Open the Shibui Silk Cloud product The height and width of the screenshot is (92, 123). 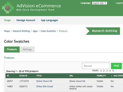tap(45, 86)
